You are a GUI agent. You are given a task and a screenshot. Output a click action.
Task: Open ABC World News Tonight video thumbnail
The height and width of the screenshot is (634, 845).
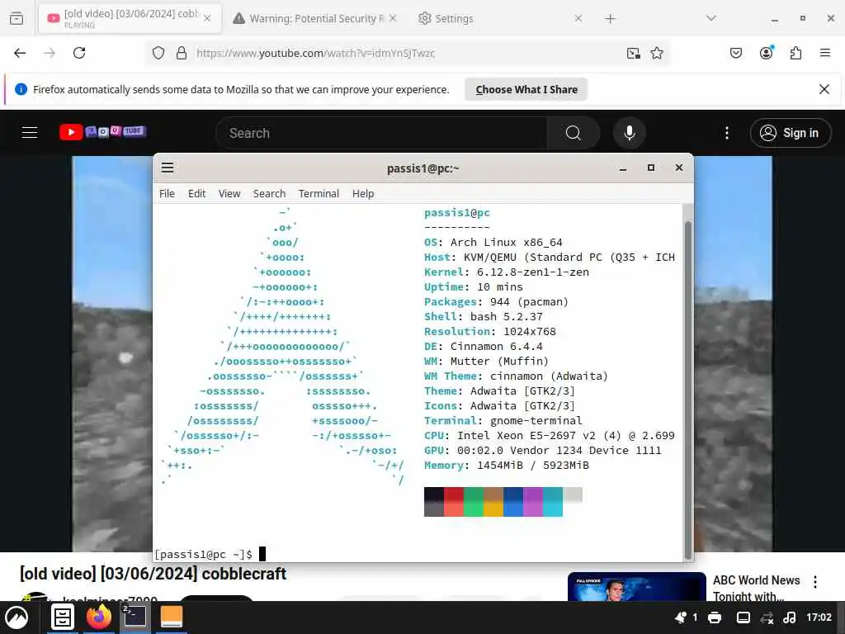click(x=636, y=587)
